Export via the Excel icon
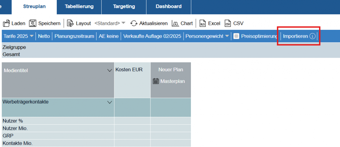The width and height of the screenshot is (340, 147). click(203, 24)
